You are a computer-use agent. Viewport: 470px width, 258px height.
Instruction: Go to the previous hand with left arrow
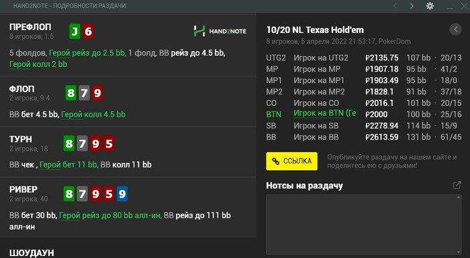[x=395, y=6]
